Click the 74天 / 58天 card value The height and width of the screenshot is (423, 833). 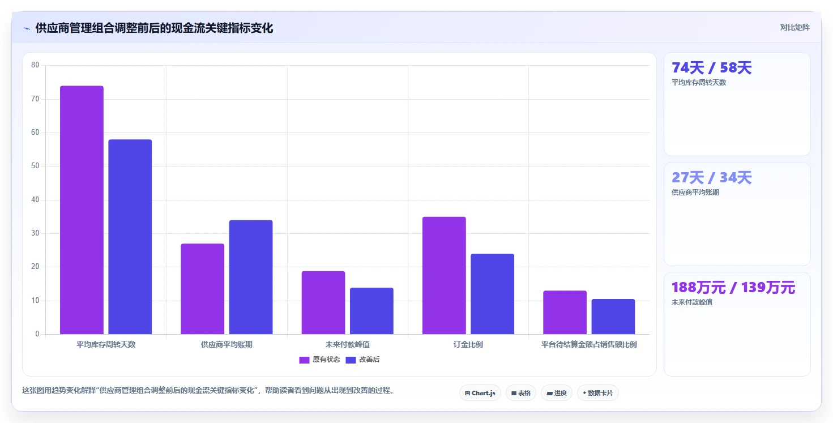711,68
